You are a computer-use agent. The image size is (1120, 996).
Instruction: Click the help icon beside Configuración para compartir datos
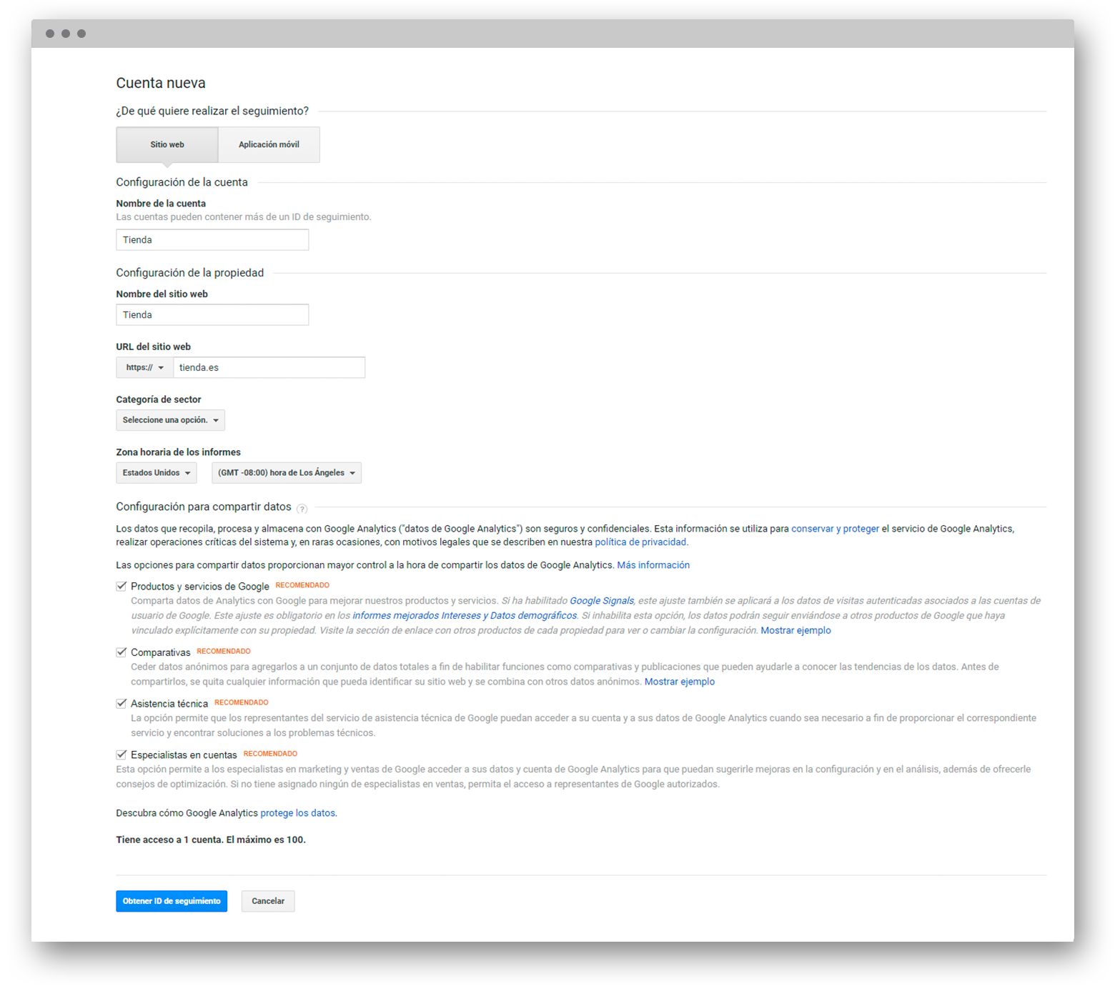click(302, 509)
